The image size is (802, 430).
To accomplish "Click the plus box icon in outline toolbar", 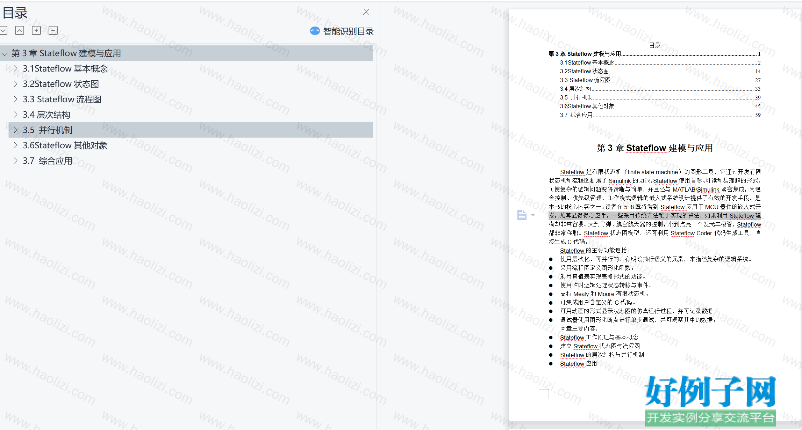I will pos(36,31).
